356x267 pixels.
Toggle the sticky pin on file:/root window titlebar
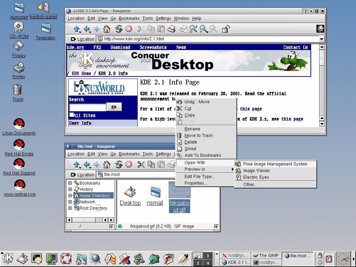click(74, 146)
